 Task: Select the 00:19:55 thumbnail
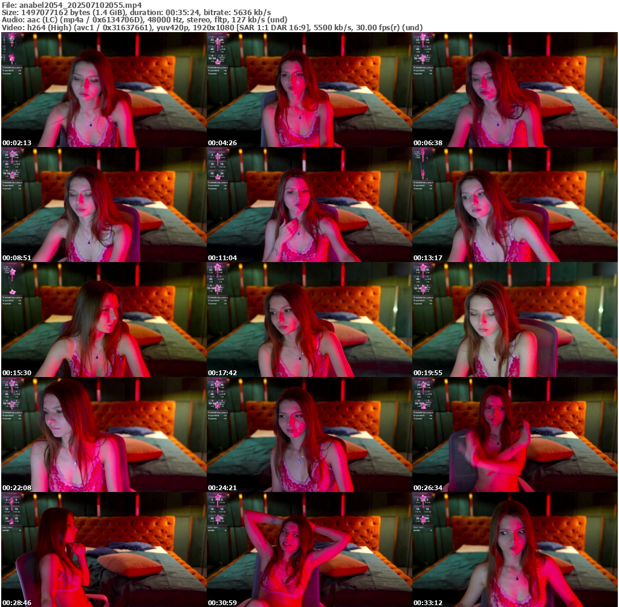[514, 320]
